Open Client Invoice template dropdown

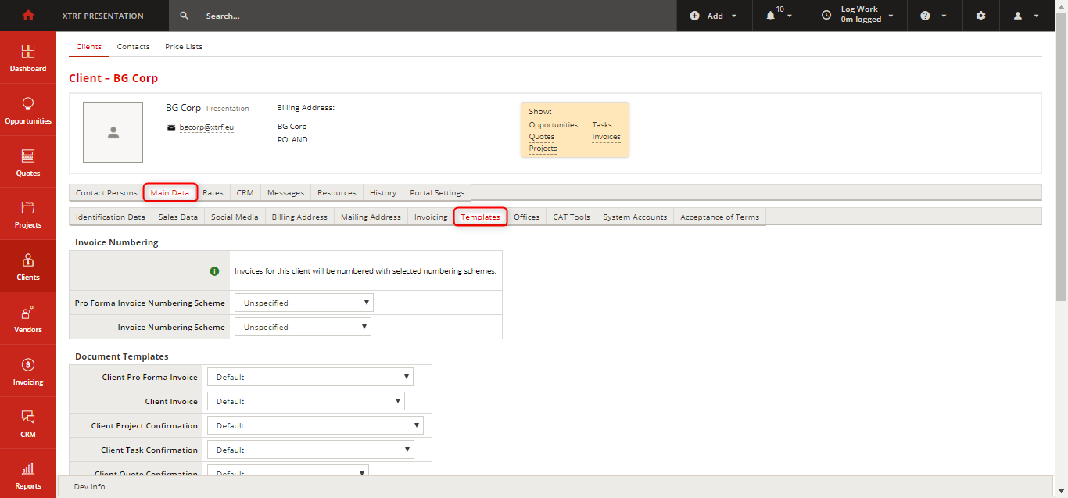pos(306,401)
